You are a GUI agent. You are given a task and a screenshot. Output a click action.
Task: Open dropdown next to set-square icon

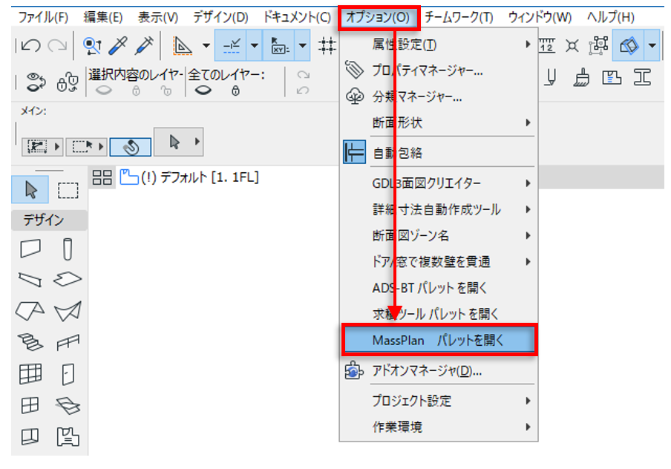point(206,45)
